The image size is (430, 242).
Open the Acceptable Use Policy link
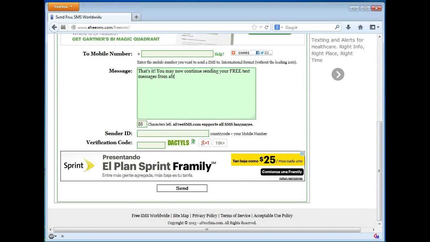[273, 216]
